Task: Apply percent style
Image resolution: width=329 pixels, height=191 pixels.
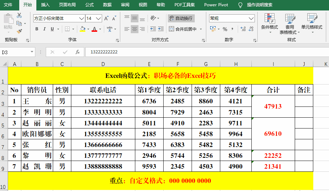Action: pyautogui.click(x=225, y=29)
